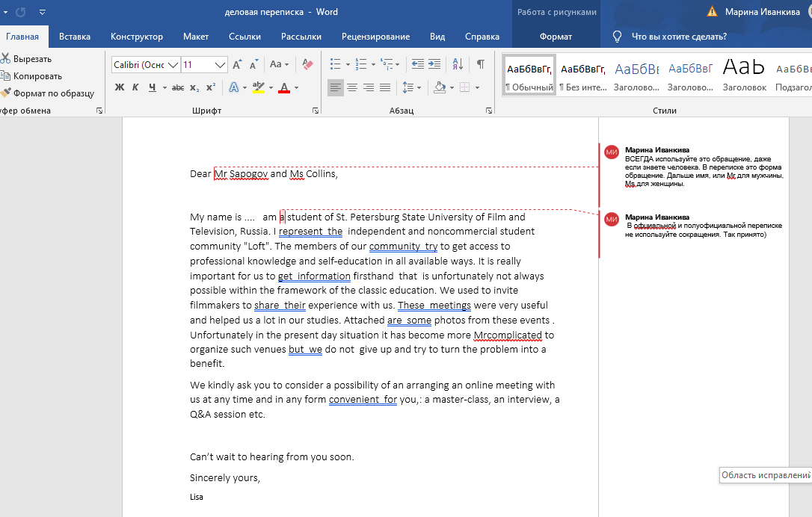Open Customize Quick Access Toolbar arrow
The image size is (812, 517).
43,12
